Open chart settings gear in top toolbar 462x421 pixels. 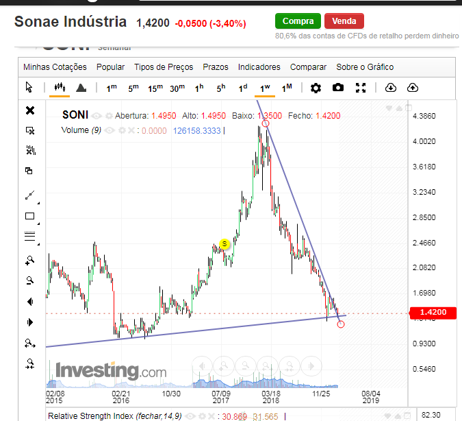pos(316,88)
